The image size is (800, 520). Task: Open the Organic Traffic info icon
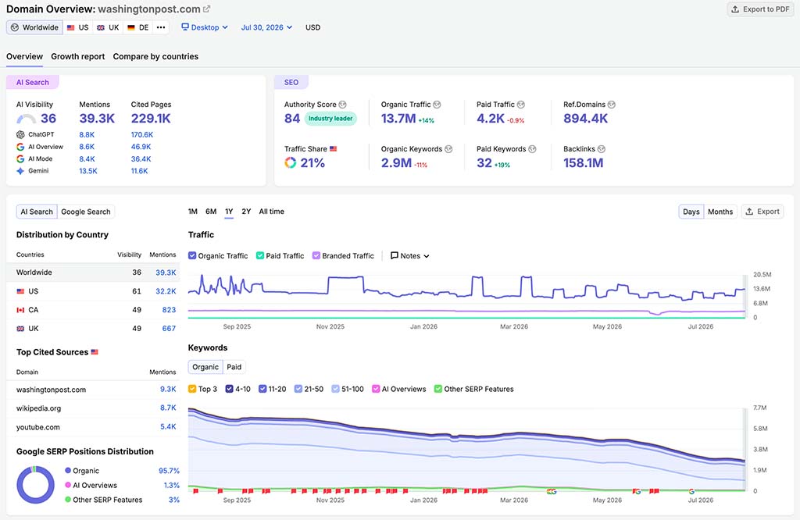tap(437, 105)
